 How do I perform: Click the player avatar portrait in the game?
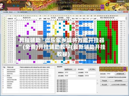pyautogui.click(x=2, y=5)
